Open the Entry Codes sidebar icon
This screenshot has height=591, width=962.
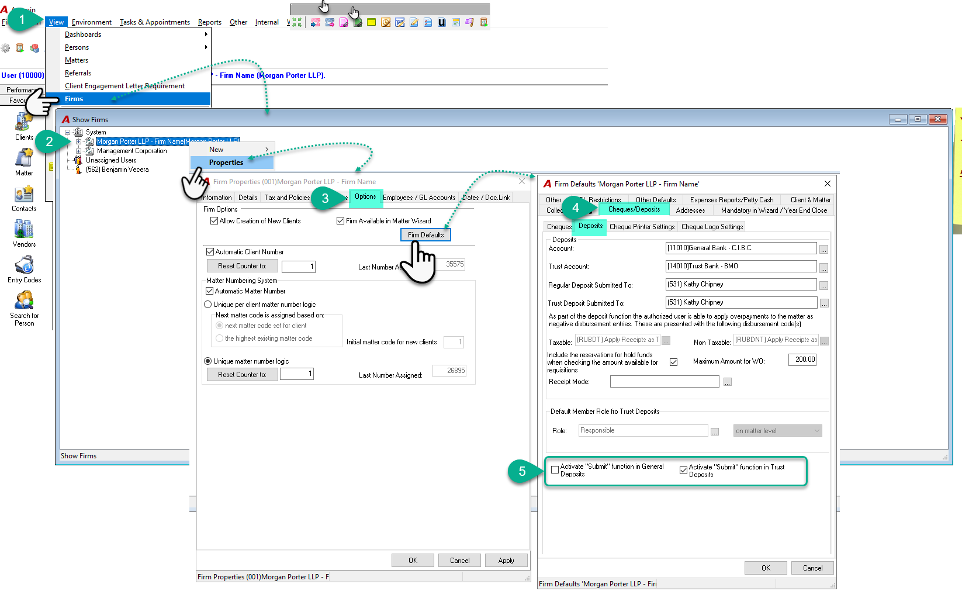24,265
